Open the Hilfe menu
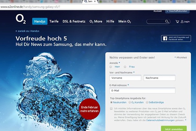196x131 pixels. point(110,21)
